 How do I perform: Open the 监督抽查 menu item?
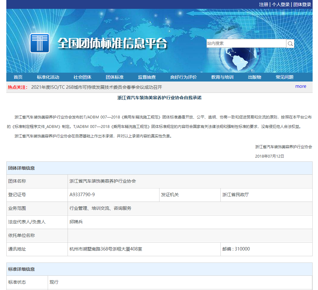click(147, 77)
